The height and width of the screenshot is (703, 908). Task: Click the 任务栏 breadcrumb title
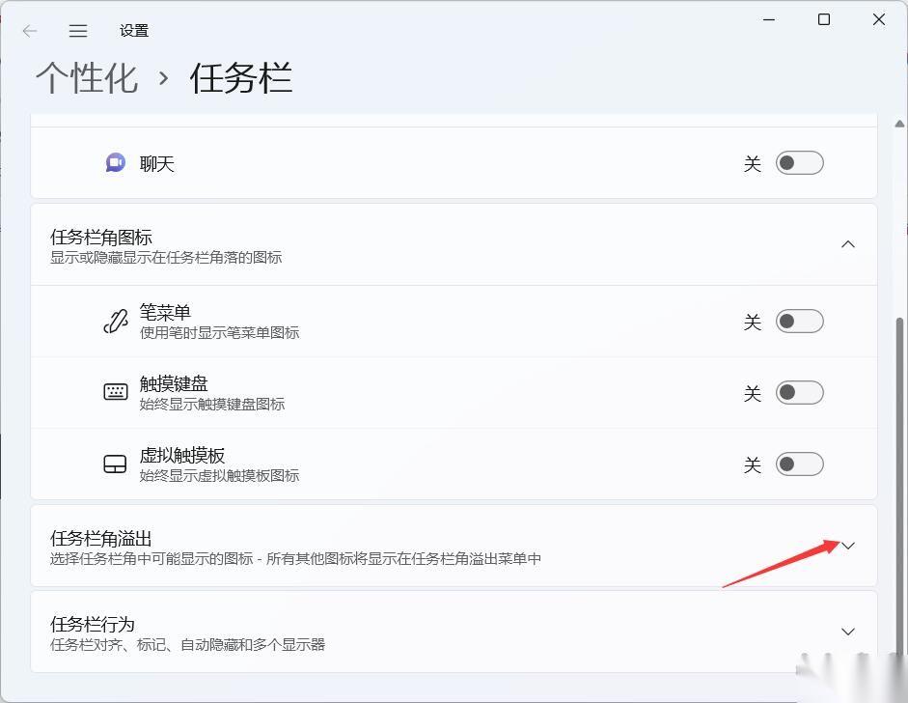(240, 78)
